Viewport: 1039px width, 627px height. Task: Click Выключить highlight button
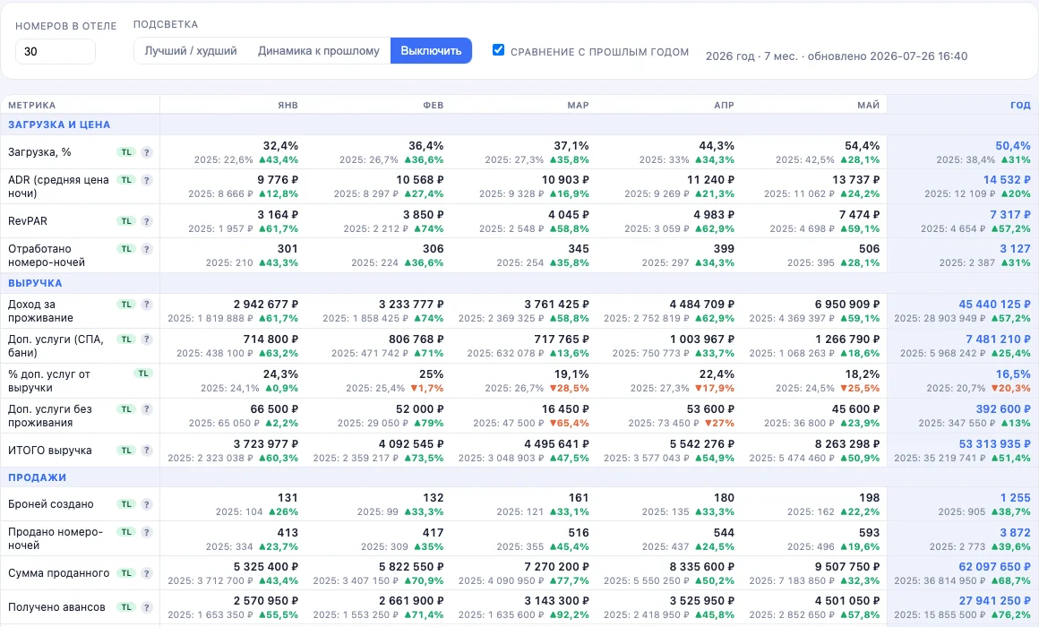pyautogui.click(x=432, y=51)
